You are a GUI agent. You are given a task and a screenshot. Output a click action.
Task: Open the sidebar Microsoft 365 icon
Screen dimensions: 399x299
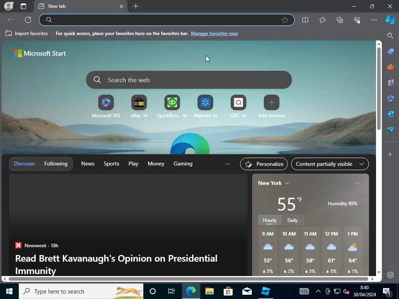click(390, 98)
